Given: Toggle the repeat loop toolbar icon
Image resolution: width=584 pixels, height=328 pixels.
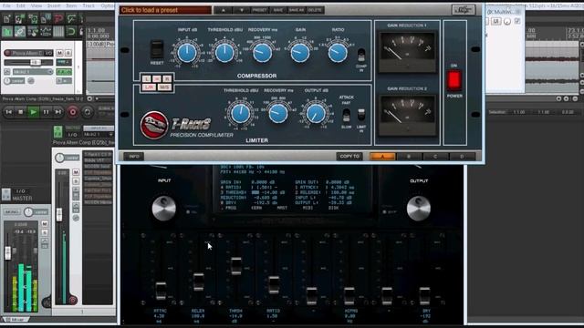Looking at the screenshot, I should [71, 32].
